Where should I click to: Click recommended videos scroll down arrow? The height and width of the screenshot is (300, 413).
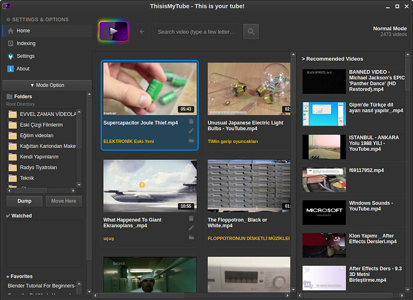point(408,289)
